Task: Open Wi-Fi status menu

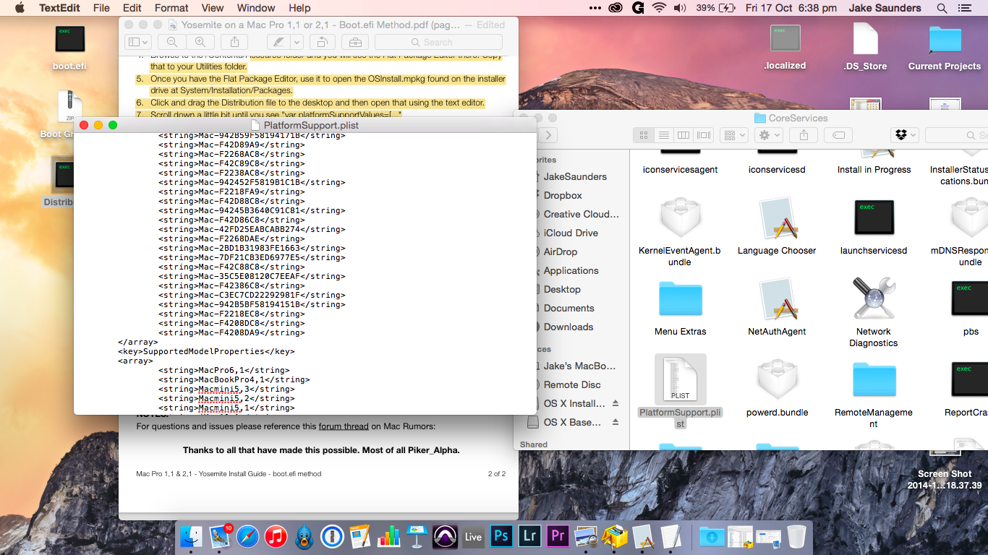Action: click(658, 8)
